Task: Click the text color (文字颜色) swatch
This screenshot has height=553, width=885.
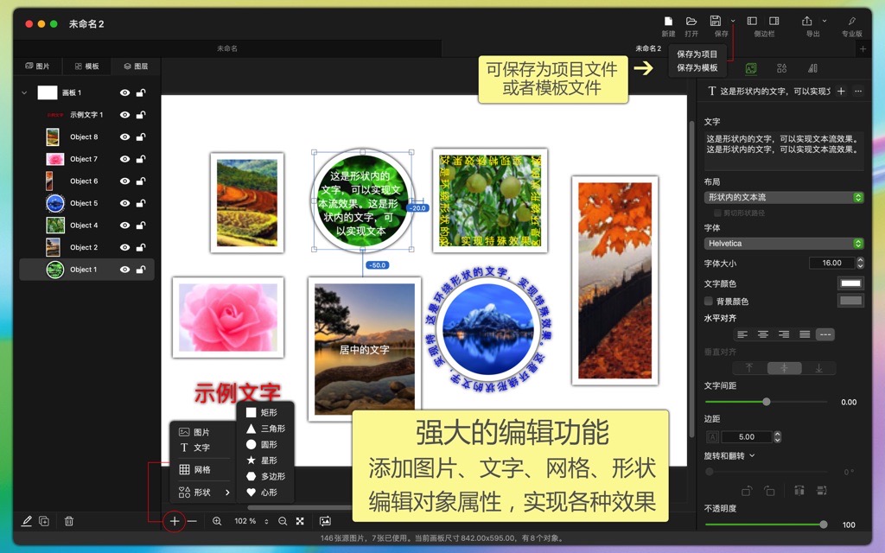Action: (x=850, y=283)
